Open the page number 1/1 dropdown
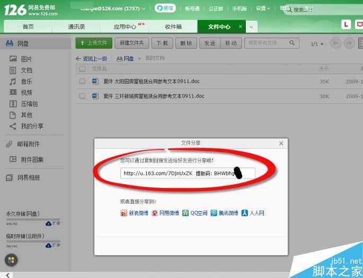 click(x=317, y=44)
